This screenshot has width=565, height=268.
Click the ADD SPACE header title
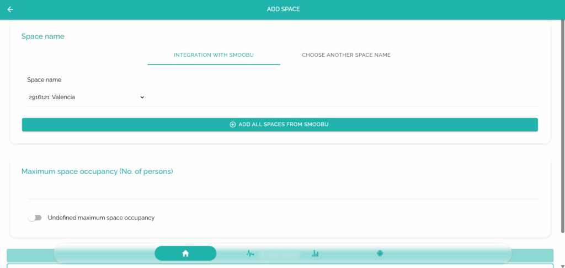(x=283, y=9)
